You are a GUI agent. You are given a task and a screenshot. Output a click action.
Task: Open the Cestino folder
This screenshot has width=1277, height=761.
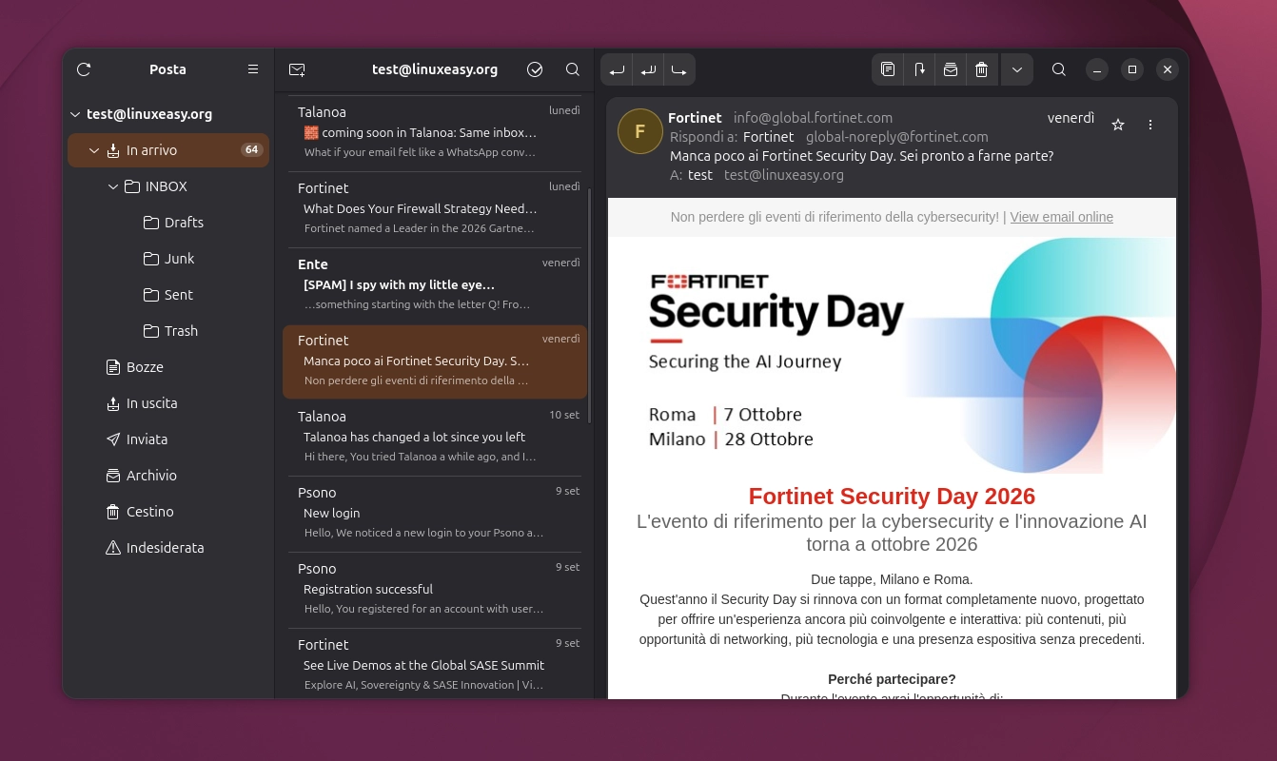pos(168,512)
